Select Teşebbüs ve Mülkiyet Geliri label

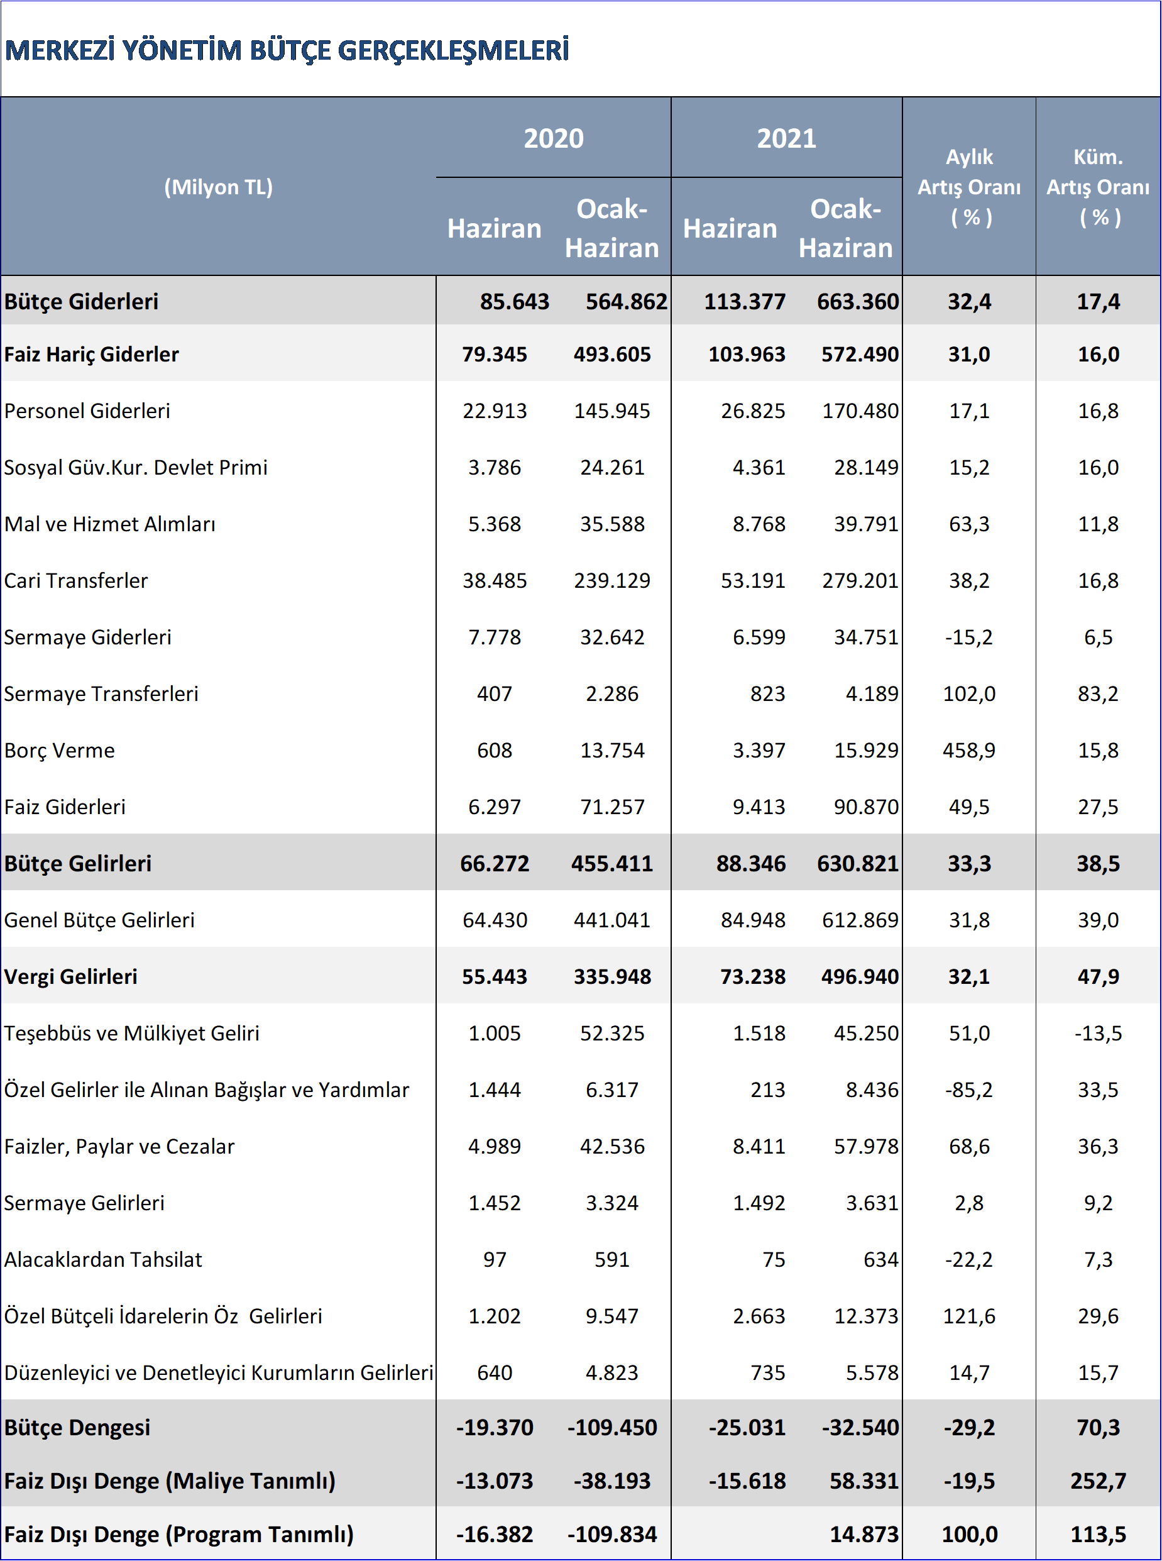pyautogui.click(x=131, y=1034)
